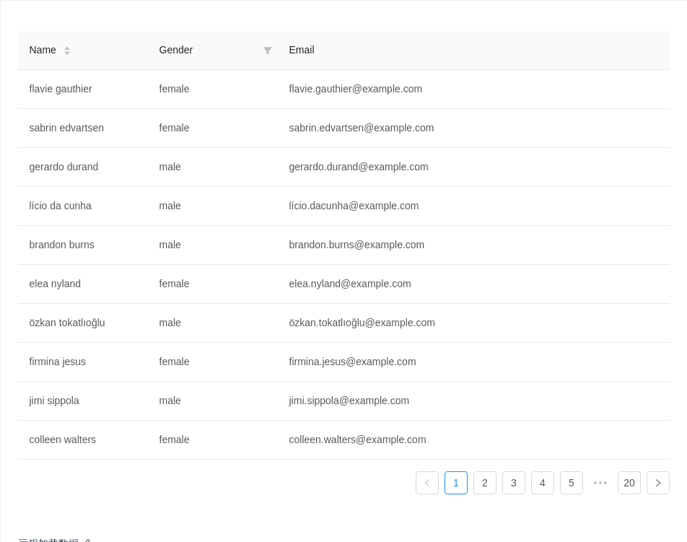The width and height of the screenshot is (687, 542).
Task: Select page 1 in pagination
Action: 456,483
